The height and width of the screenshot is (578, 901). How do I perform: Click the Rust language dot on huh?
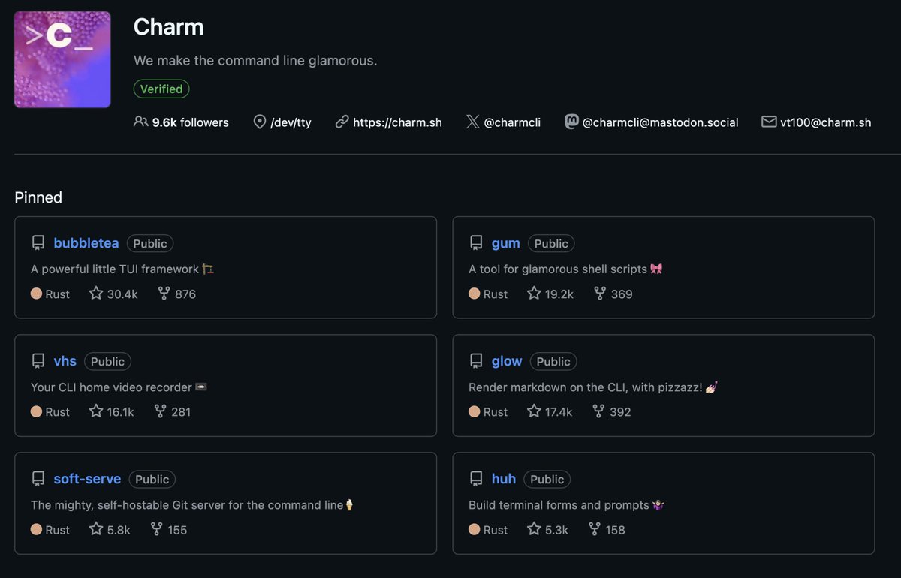tap(474, 529)
